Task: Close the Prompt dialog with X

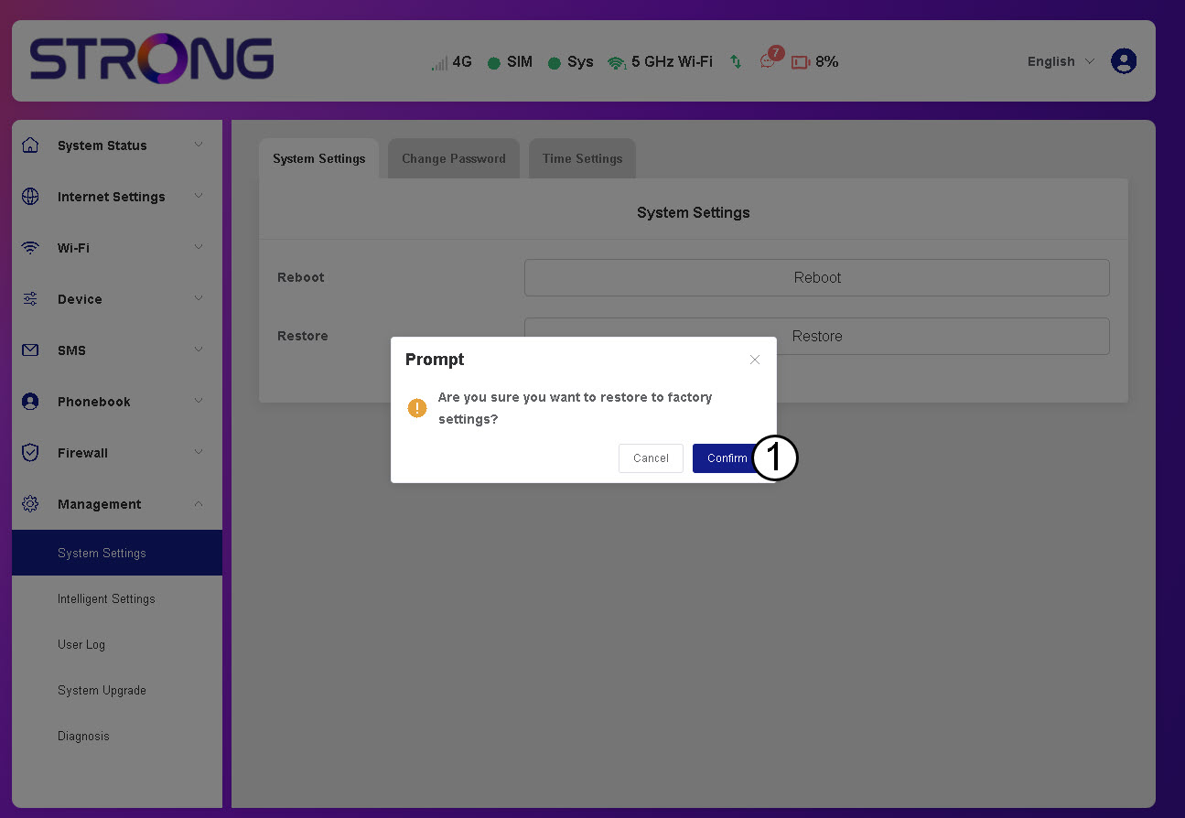Action: click(x=755, y=360)
